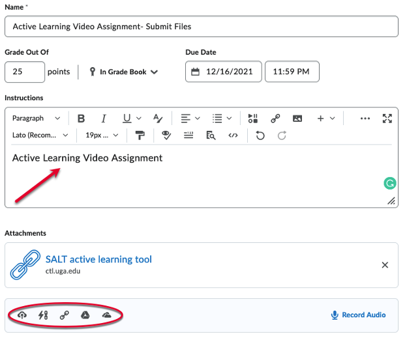
Task: Open the editor in fullscreen mode
Action: pyautogui.click(x=387, y=119)
